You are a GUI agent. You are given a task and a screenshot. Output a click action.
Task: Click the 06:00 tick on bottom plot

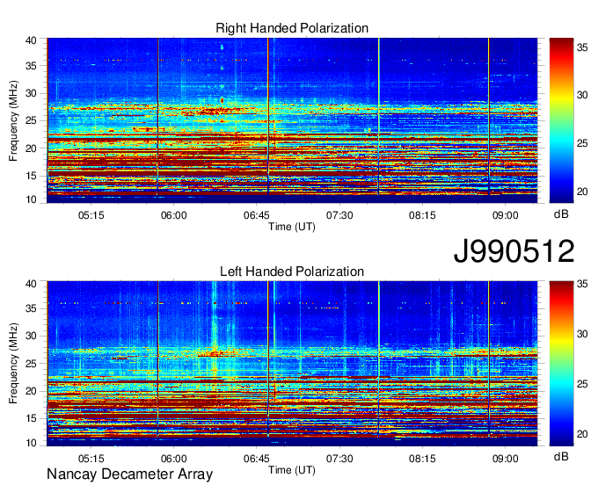(174, 459)
